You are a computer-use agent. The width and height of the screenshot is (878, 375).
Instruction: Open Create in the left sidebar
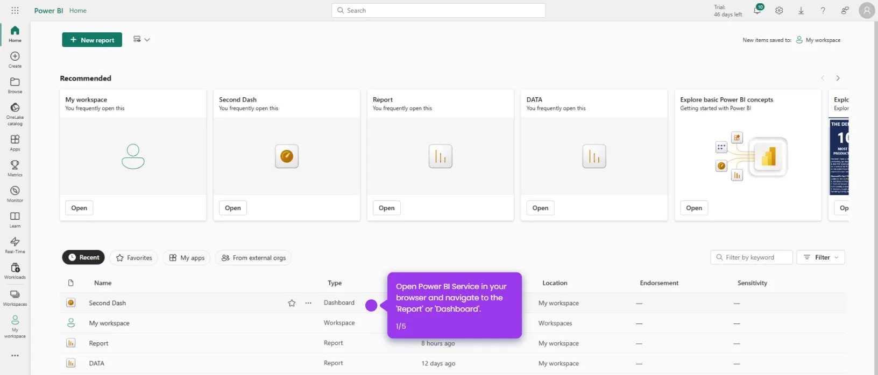click(x=15, y=60)
